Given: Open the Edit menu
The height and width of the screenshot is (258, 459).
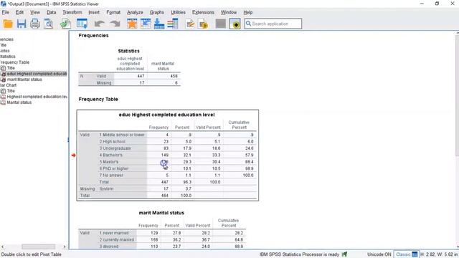Looking at the screenshot, I should (x=19, y=12).
